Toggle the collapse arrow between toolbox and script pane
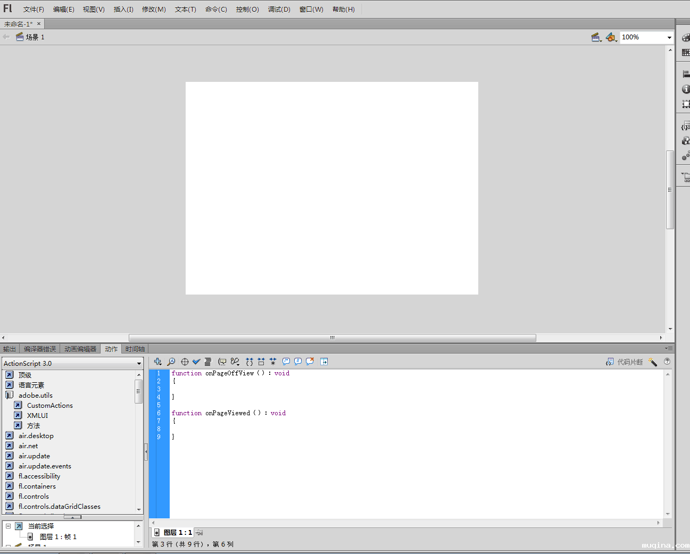 pos(146,451)
